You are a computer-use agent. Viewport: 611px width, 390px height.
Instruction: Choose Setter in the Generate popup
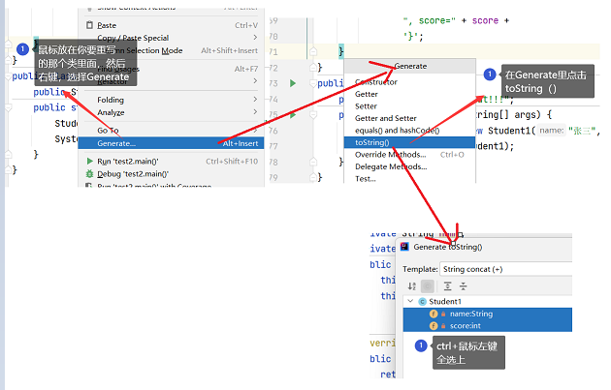[x=409, y=106]
